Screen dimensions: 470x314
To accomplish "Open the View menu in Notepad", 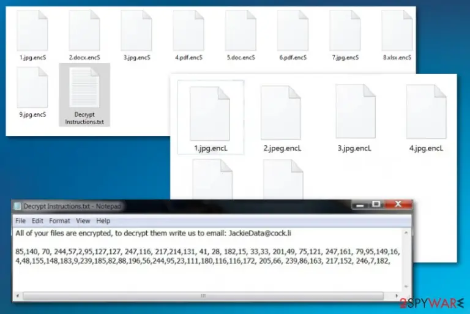I will (83, 221).
